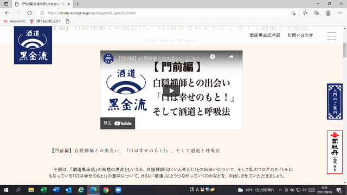Click the 見る YouTube button
This screenshot has width=347, height=195.
[x=118, y=123]
